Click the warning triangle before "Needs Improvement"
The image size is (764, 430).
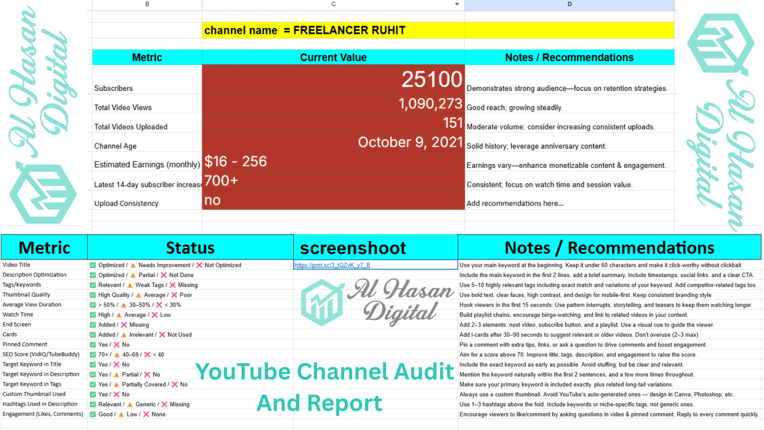[x=133, y=265]
